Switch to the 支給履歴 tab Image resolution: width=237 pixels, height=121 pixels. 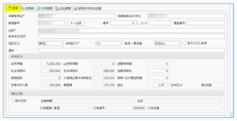pyautogui.click(x=63, y=8)
